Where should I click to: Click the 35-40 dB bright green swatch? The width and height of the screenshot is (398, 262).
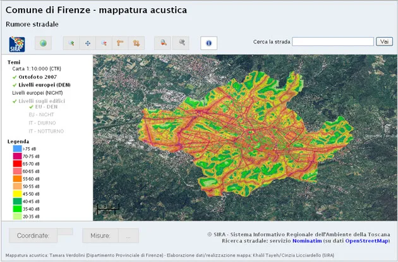[x=17, y=209]
